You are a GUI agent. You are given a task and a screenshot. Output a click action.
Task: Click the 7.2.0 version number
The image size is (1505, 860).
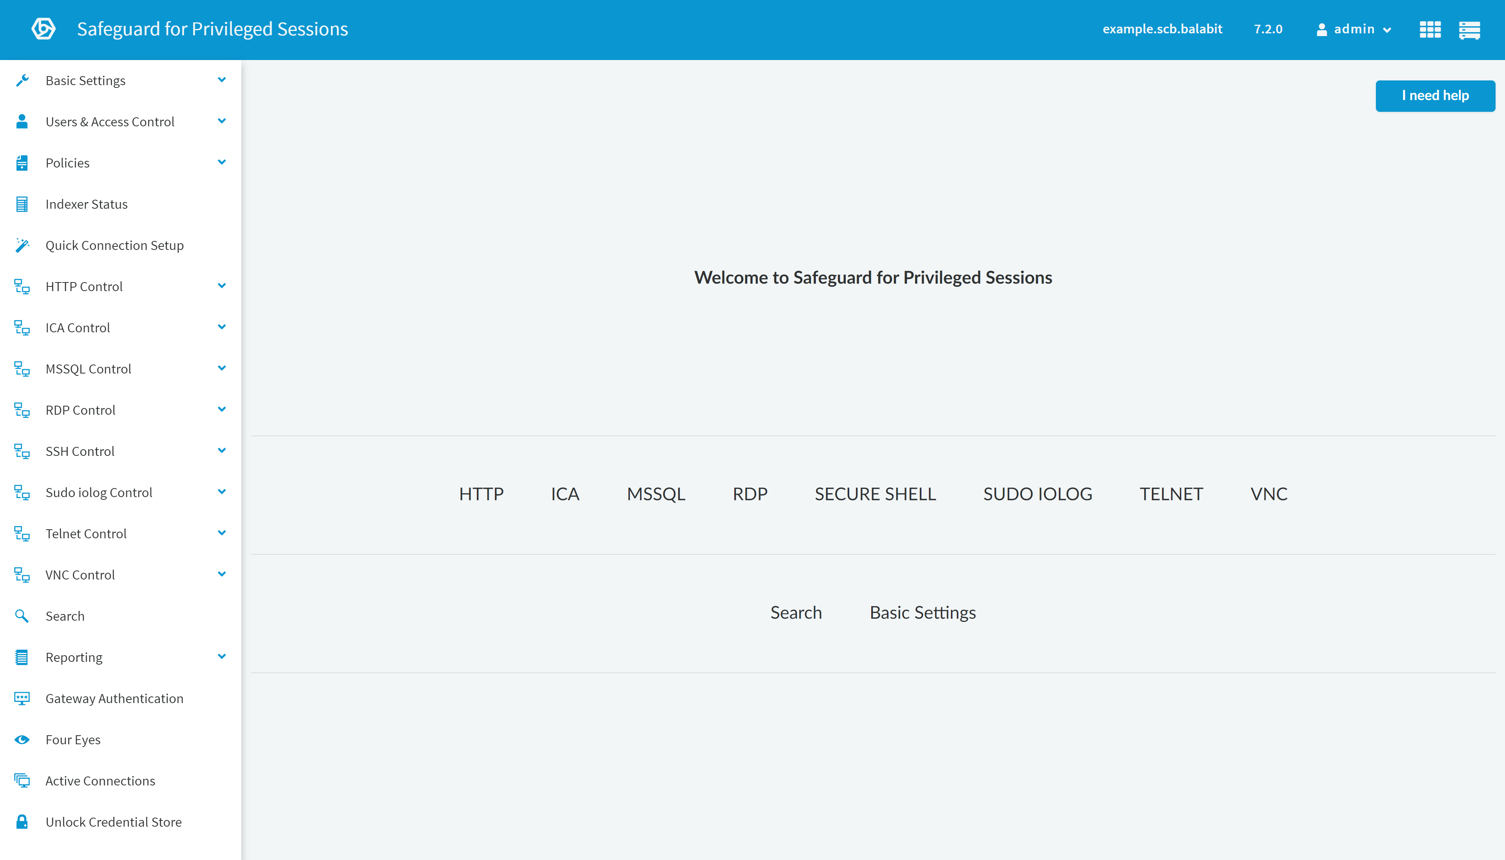pos(1268,29)
